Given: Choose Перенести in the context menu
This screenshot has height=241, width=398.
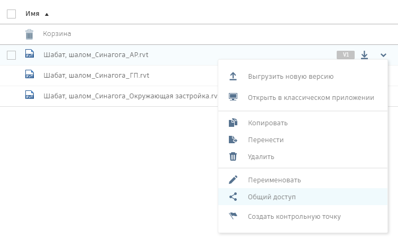Looking at the screenshot, I should [x=266, y=140].
